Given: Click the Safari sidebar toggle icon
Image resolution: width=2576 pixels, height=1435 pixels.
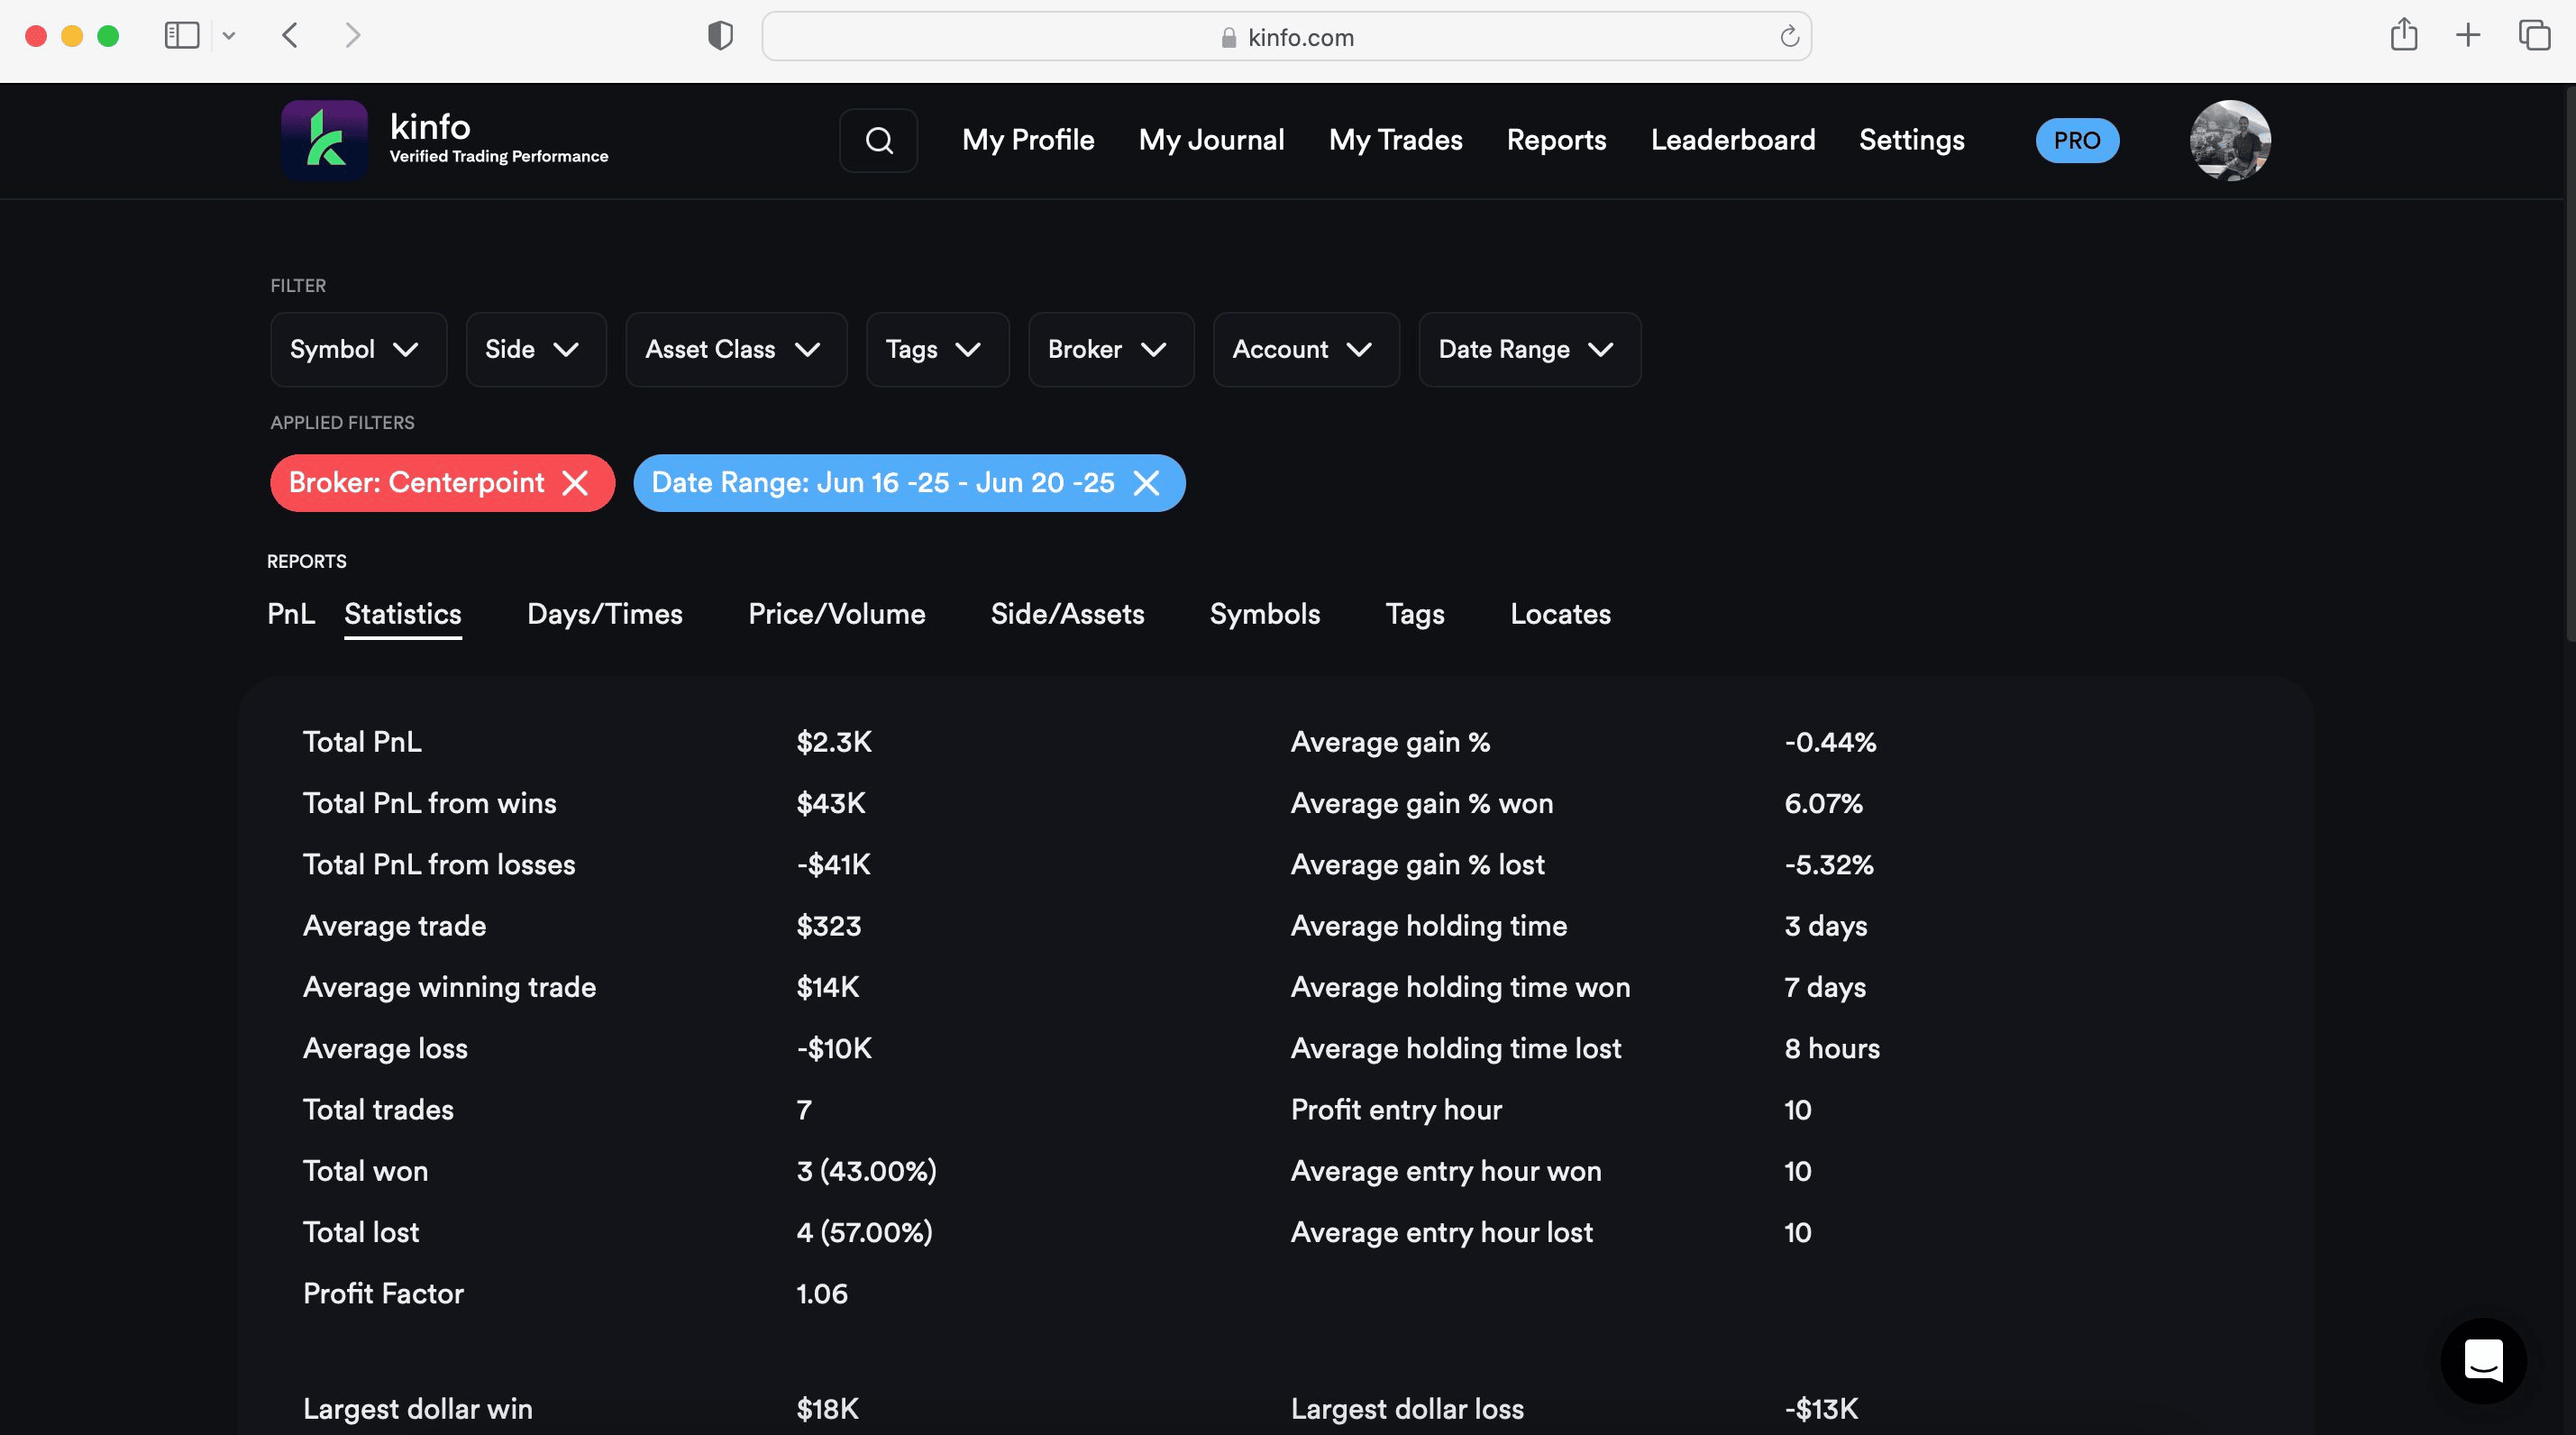Looking at the screenshot, I should 182,36.
